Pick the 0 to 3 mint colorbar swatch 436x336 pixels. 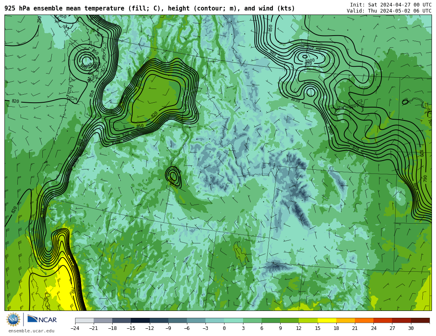(234, 320)
